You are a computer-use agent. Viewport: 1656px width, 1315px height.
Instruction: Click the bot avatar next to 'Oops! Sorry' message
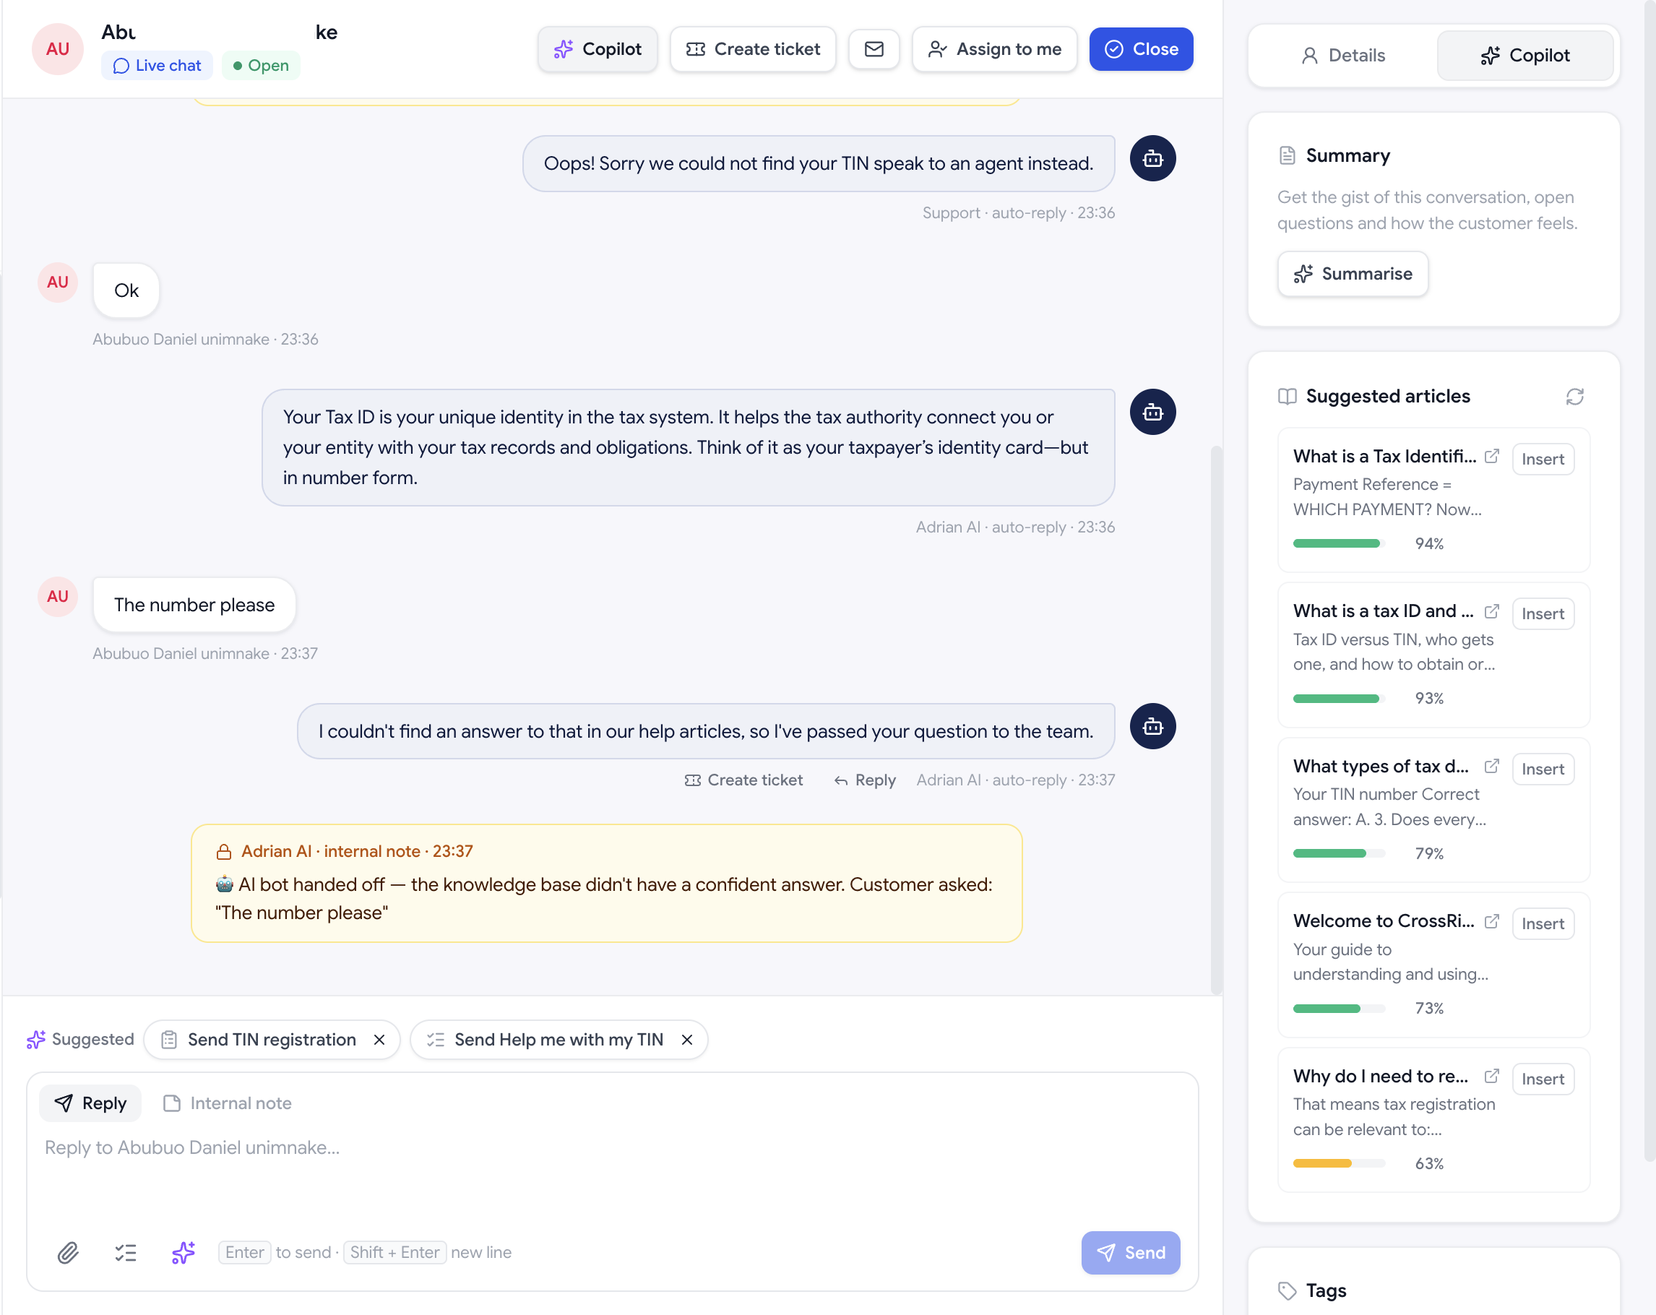[x=1152, y=159]
